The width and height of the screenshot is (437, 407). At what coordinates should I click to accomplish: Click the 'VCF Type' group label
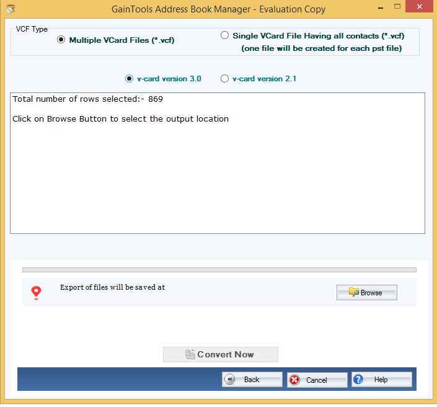(32, 29)
